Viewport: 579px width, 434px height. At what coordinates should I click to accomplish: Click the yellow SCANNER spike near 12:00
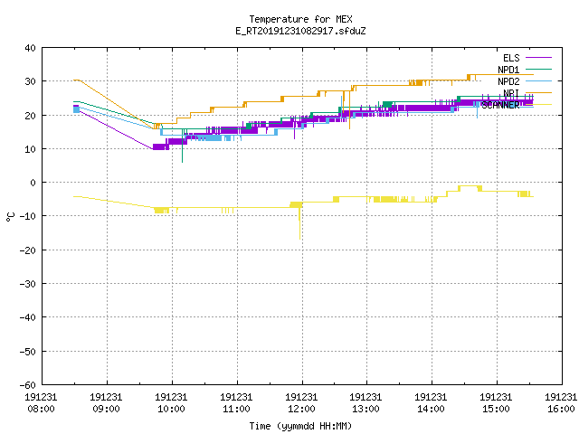click(299, 225)
